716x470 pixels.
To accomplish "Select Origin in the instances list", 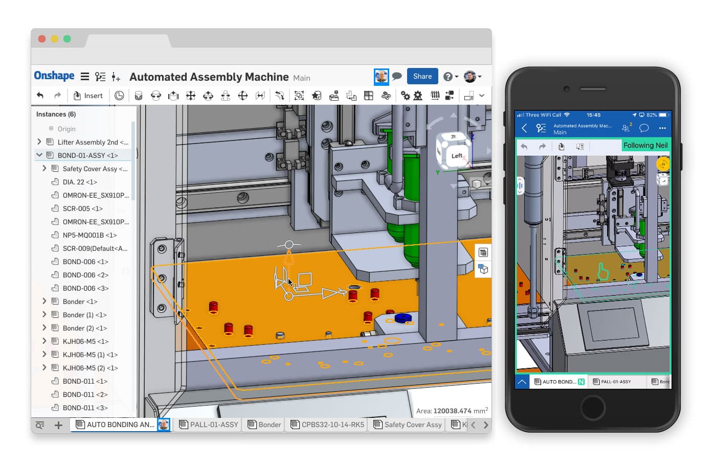I will tap(66, 129).
